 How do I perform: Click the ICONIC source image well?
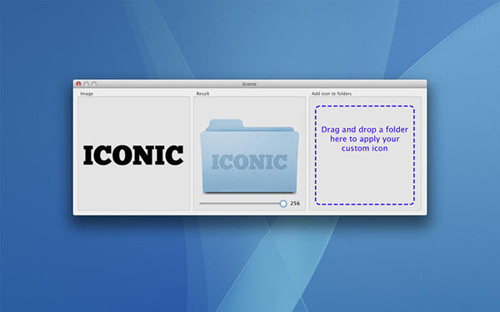click(134, 153)
